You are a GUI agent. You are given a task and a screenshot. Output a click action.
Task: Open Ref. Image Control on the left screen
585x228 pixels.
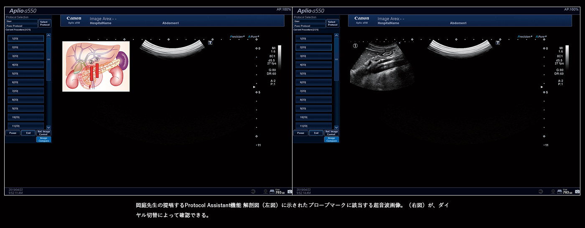[x=44, y=133]
